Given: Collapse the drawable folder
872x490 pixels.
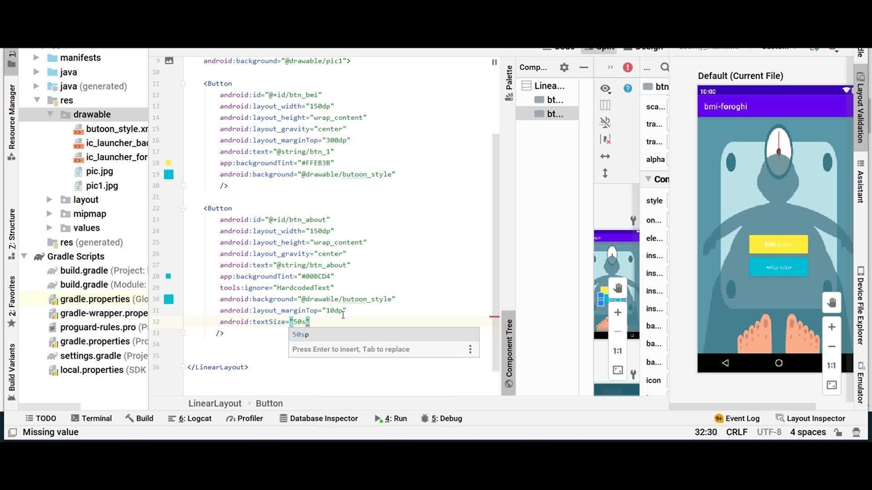Looking at the screenshot, I should coord(50,114).
